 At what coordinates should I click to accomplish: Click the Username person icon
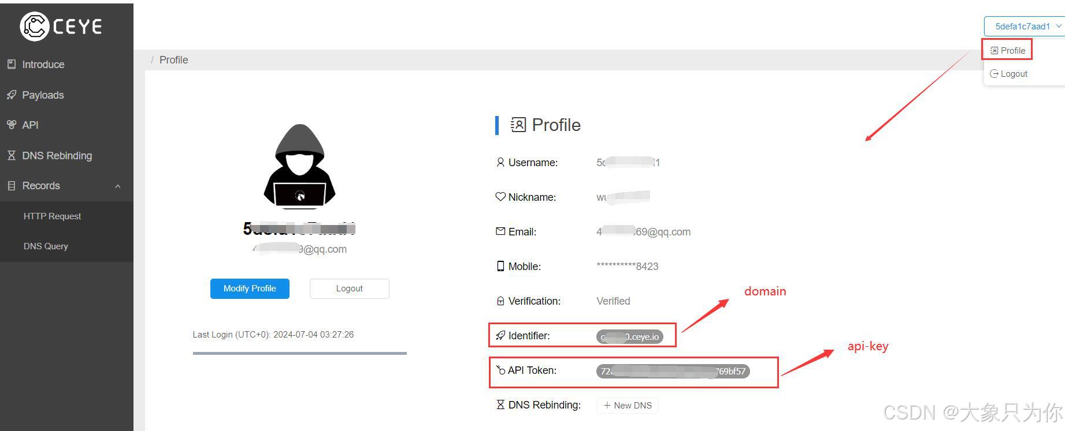[x=500, y=163]
